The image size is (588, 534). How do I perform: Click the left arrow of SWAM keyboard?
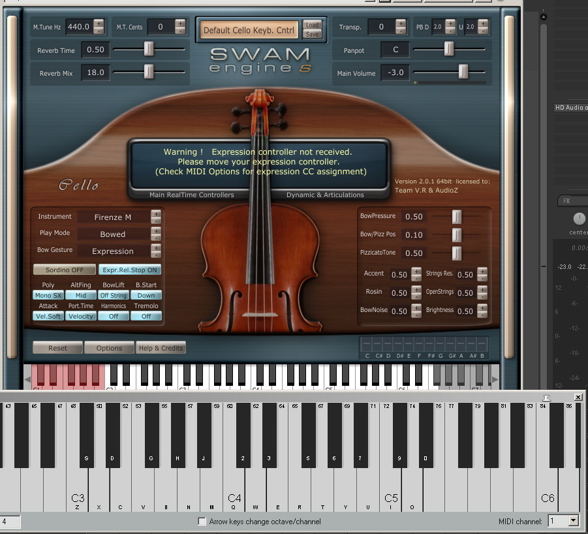[x=27, y=379]
